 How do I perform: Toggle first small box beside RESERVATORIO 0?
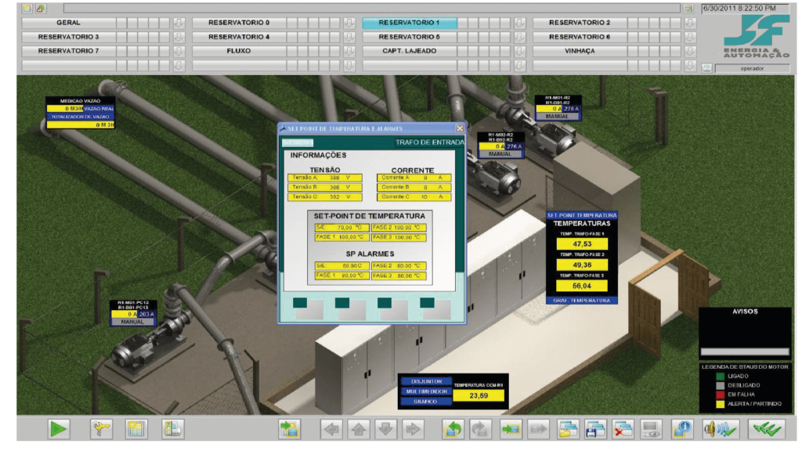[291, 23]
